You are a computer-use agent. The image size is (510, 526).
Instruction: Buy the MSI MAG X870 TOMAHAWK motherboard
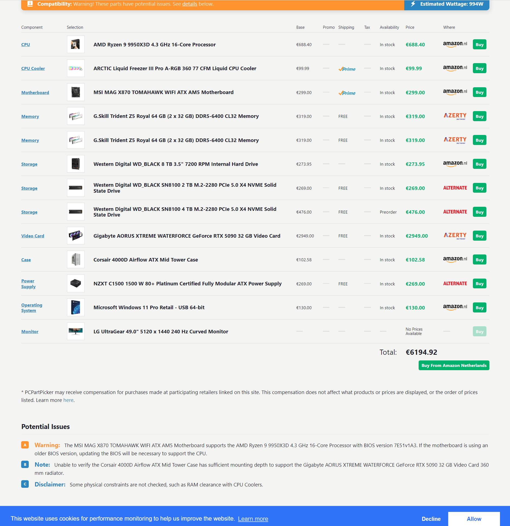click(479, 92)
